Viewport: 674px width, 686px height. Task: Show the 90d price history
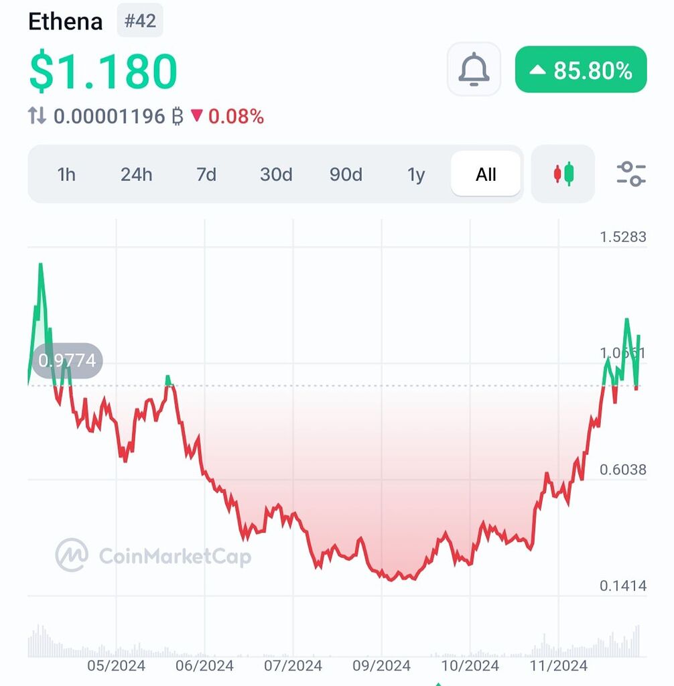click(x=346, y=174)
